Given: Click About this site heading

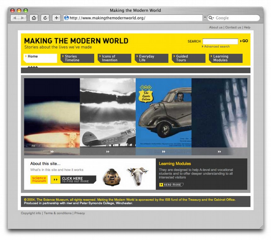Looking at the screenshot, I should point(45,164).
